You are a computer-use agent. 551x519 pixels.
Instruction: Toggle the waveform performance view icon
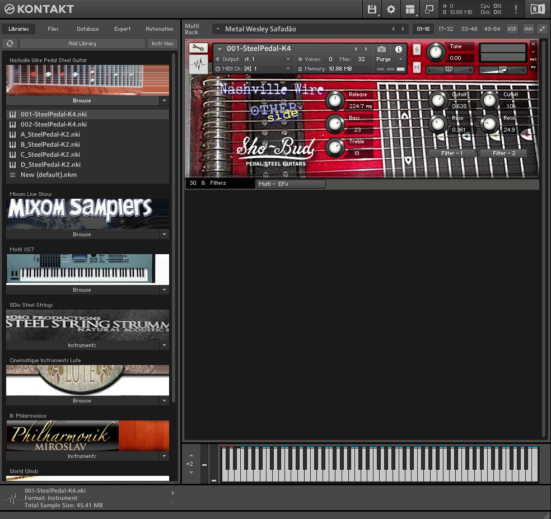[198, 64]
